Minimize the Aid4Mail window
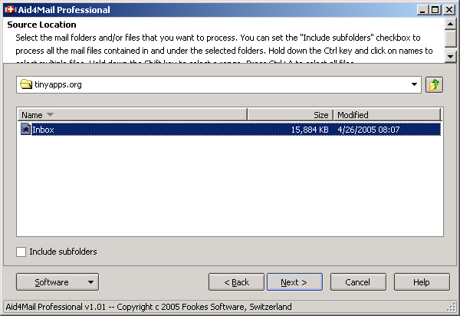The width and height of the screenshot is (460, 316). pyautogui.click(x=423, y=10)
